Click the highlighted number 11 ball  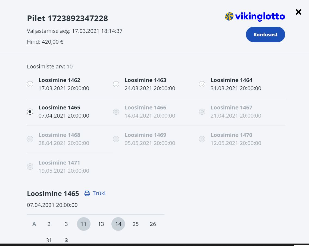[x=84, y=224]
